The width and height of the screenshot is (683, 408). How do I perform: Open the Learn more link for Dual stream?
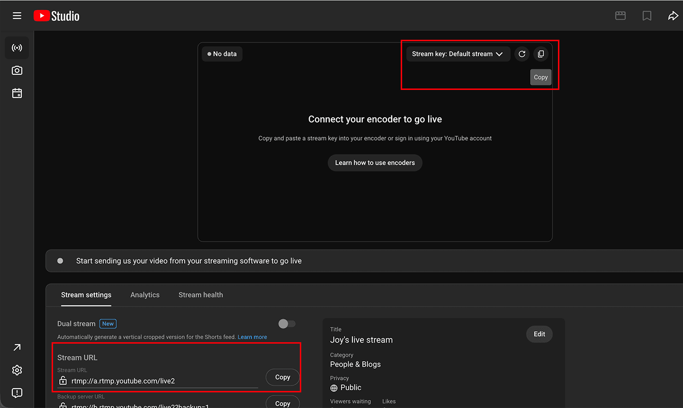[x=252, y=337]
